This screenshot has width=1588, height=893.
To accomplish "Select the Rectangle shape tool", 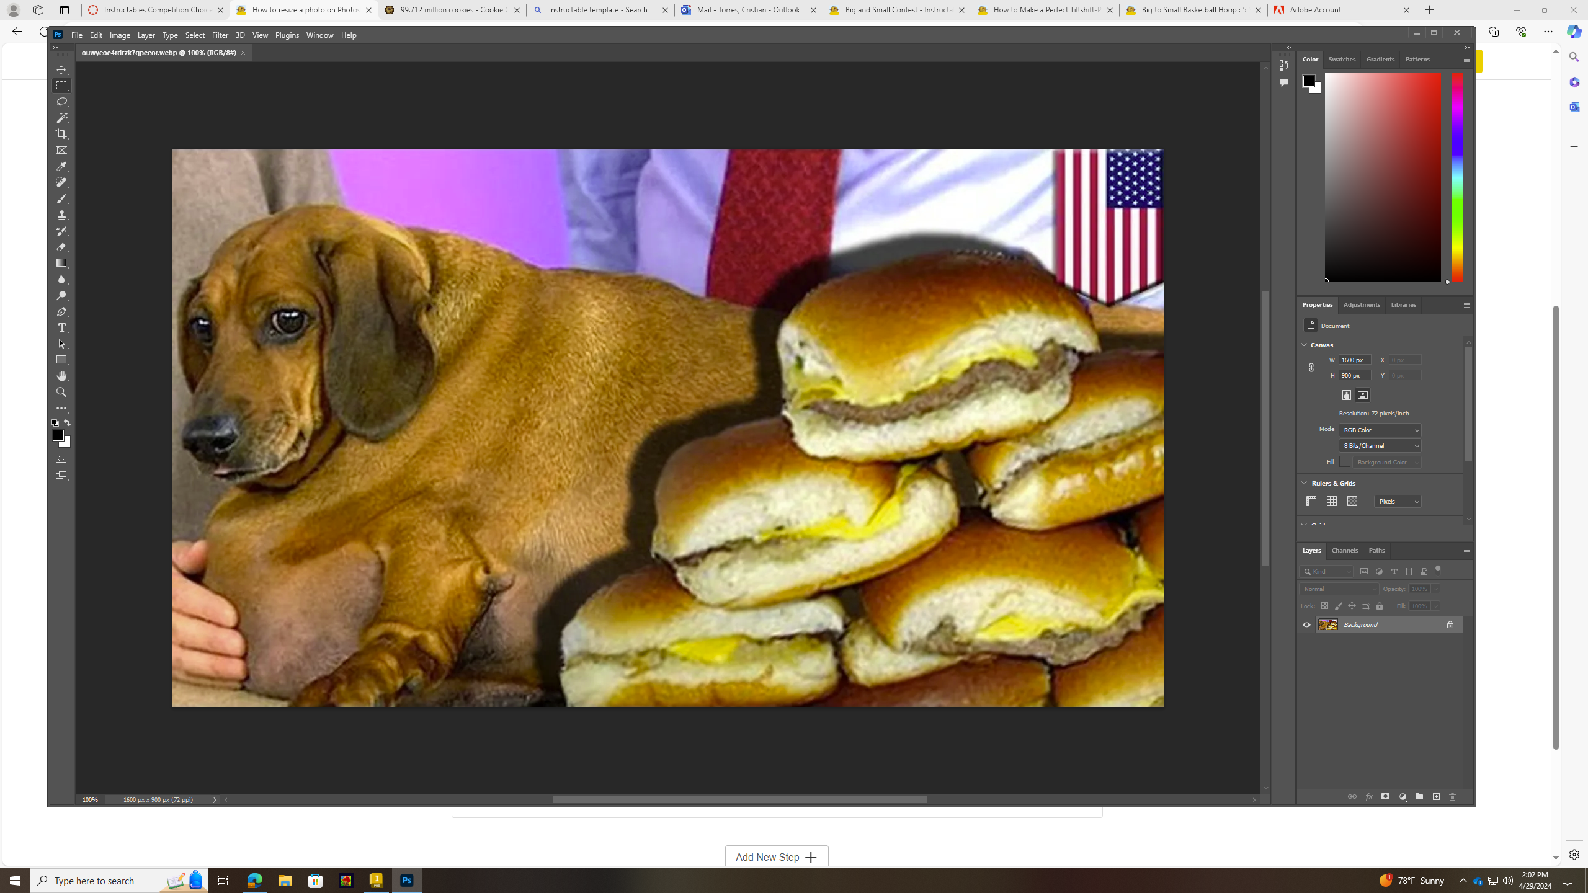I will [x=61, y=360].
